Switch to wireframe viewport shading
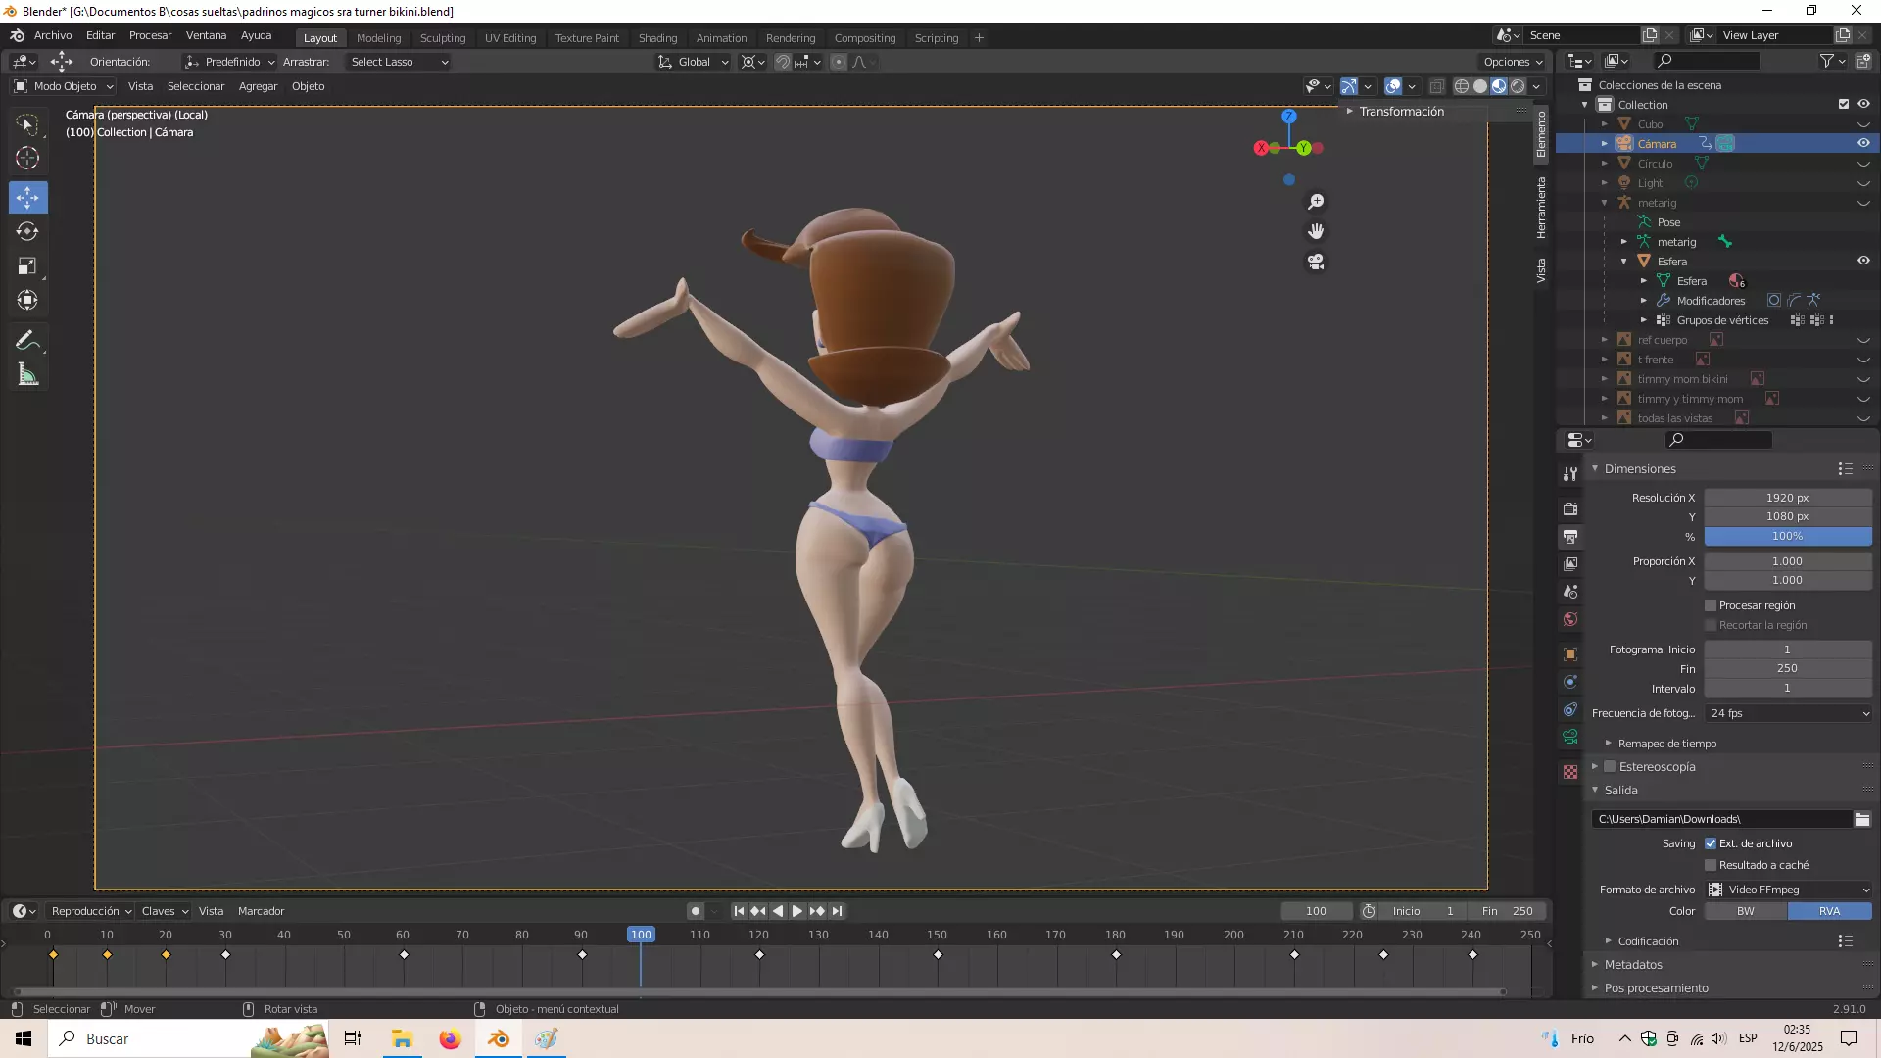Viewport: 1881px width, 1058px height. point(1462,86)
